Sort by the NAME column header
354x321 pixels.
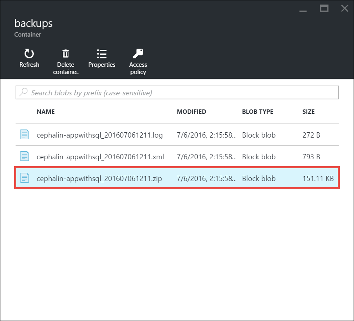[46, 112]
